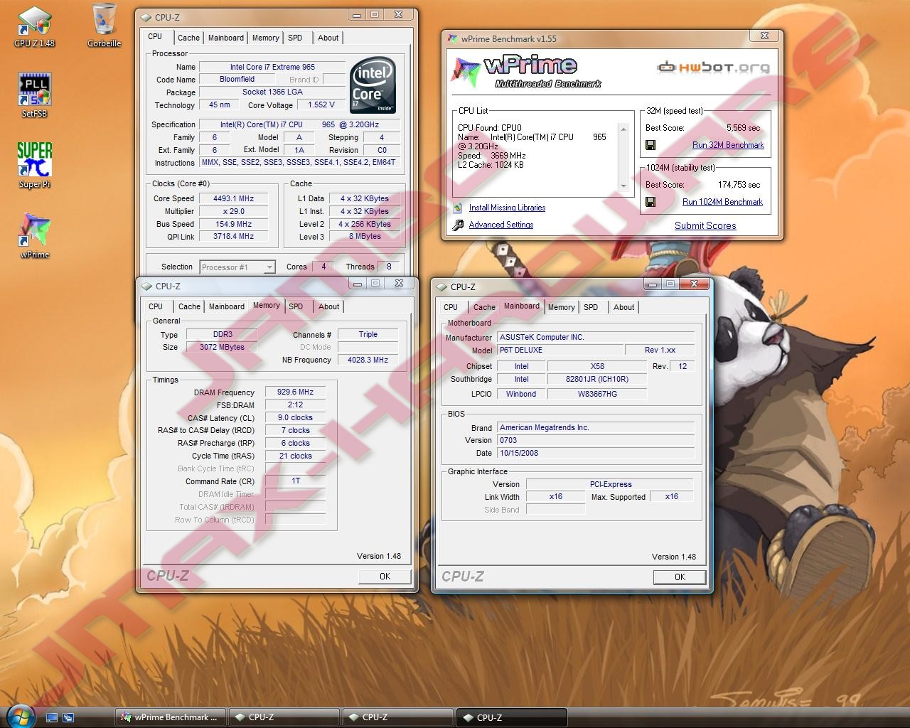This screenshot has width=910, height=728.
Task: Click the scroll down arrow in CPU List
Action: [x=623, y=186]
